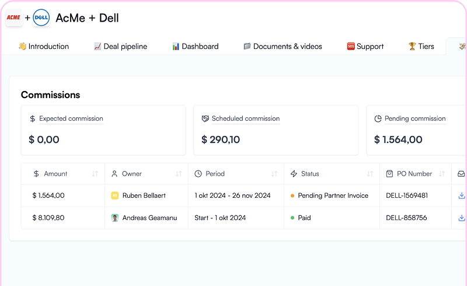Click the ACME logo icon

(13, 18)
